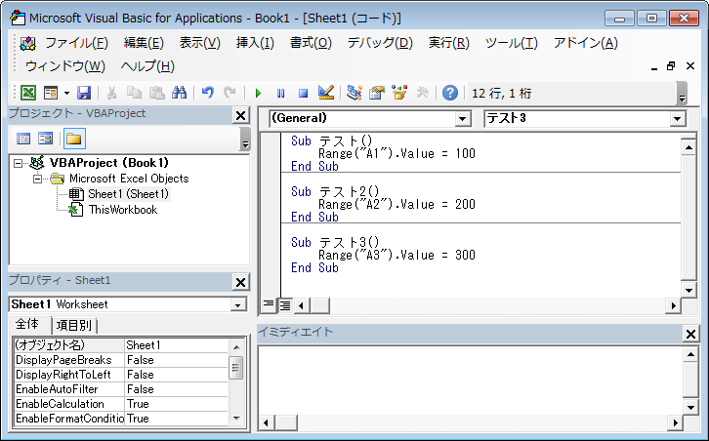Click inside the Immediate window text area
The image size is (709, 441).
point(470,381)
